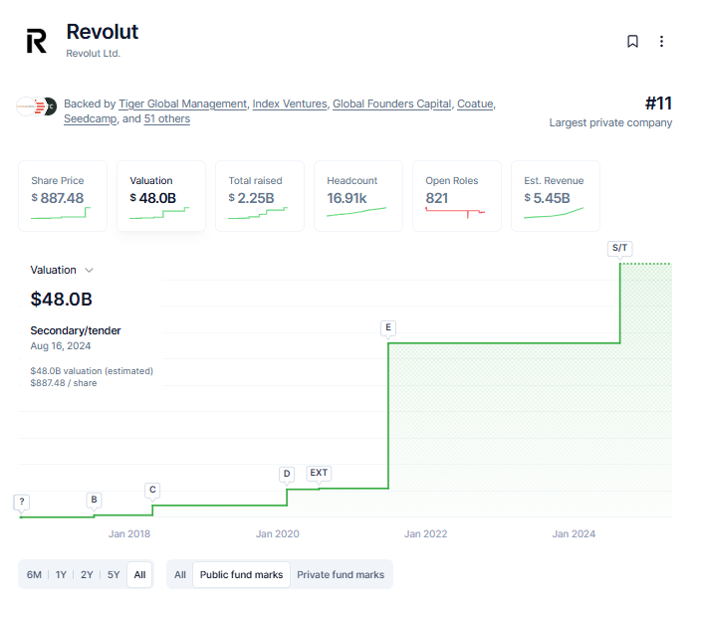This screenshot has width=701, height=617.
Task: Click the Largest private company label
Action: tap(610, 122)
